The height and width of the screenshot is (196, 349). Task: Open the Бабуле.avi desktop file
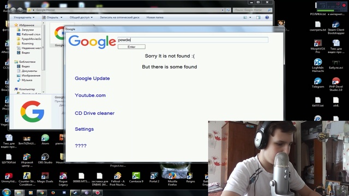click(x=336, y=64)
